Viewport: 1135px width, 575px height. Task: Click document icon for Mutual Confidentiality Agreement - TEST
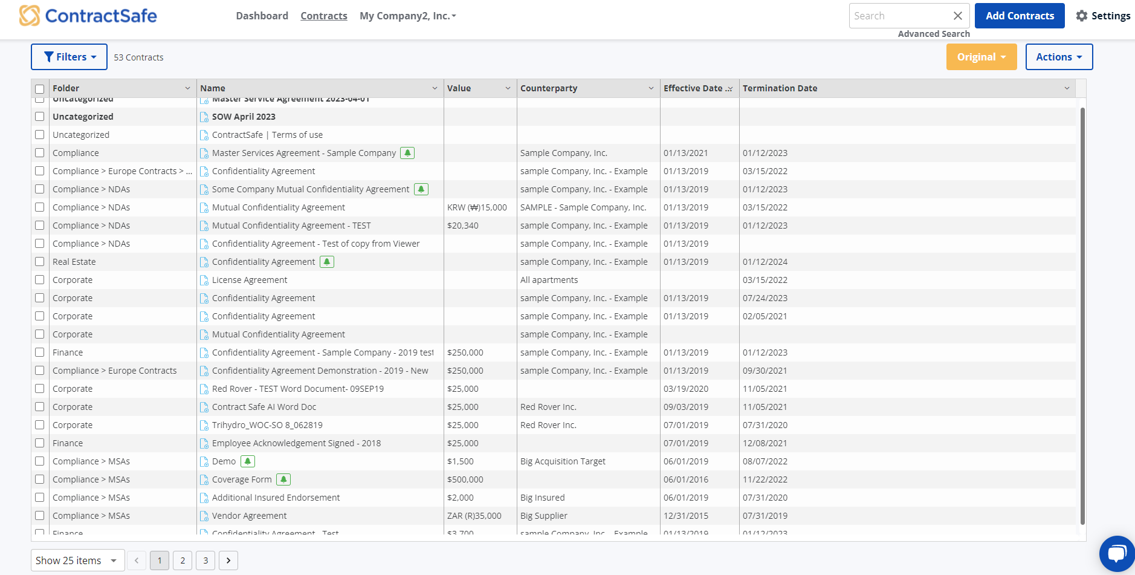click(204, 226)
